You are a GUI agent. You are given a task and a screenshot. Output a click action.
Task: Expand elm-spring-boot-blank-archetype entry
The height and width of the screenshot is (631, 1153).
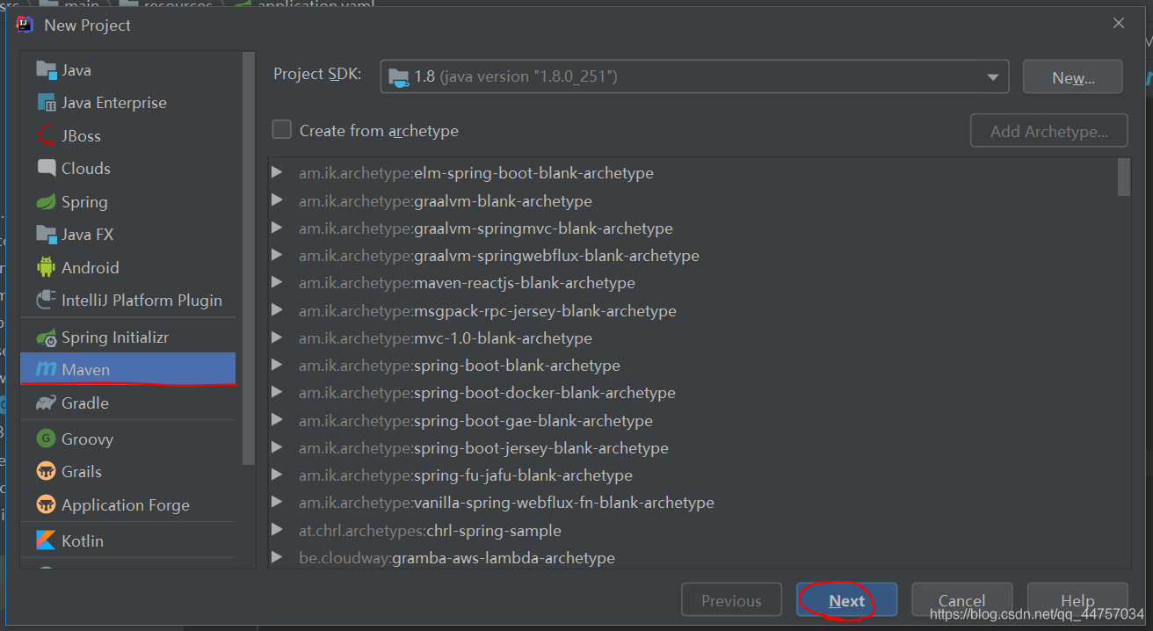278,173
